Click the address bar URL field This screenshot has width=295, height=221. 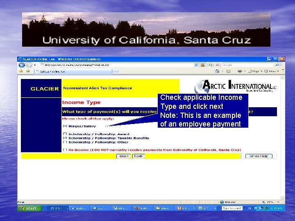[x=117, y=65]
